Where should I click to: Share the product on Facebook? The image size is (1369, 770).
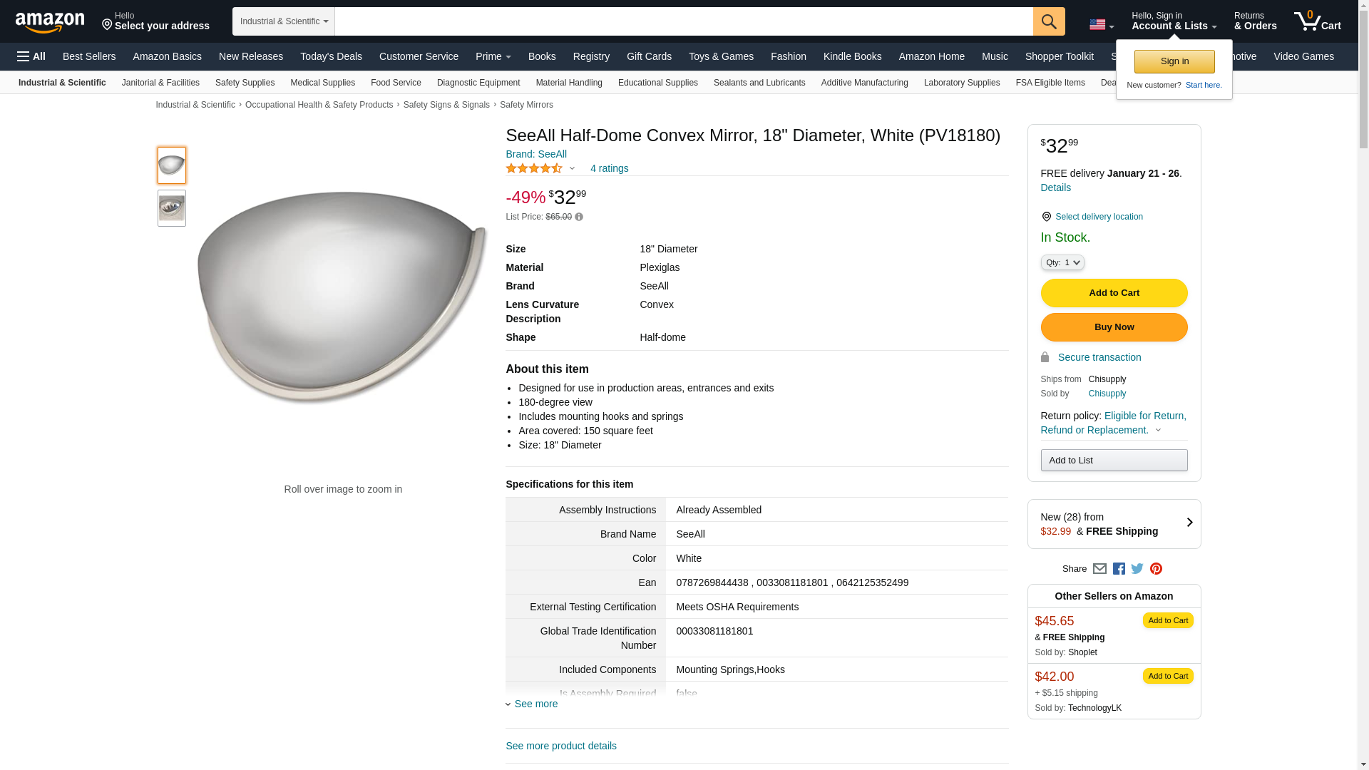point(1119,569)
